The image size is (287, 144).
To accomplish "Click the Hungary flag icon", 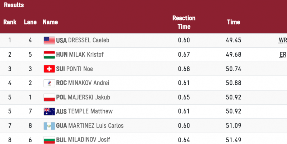I will [49, 55].
